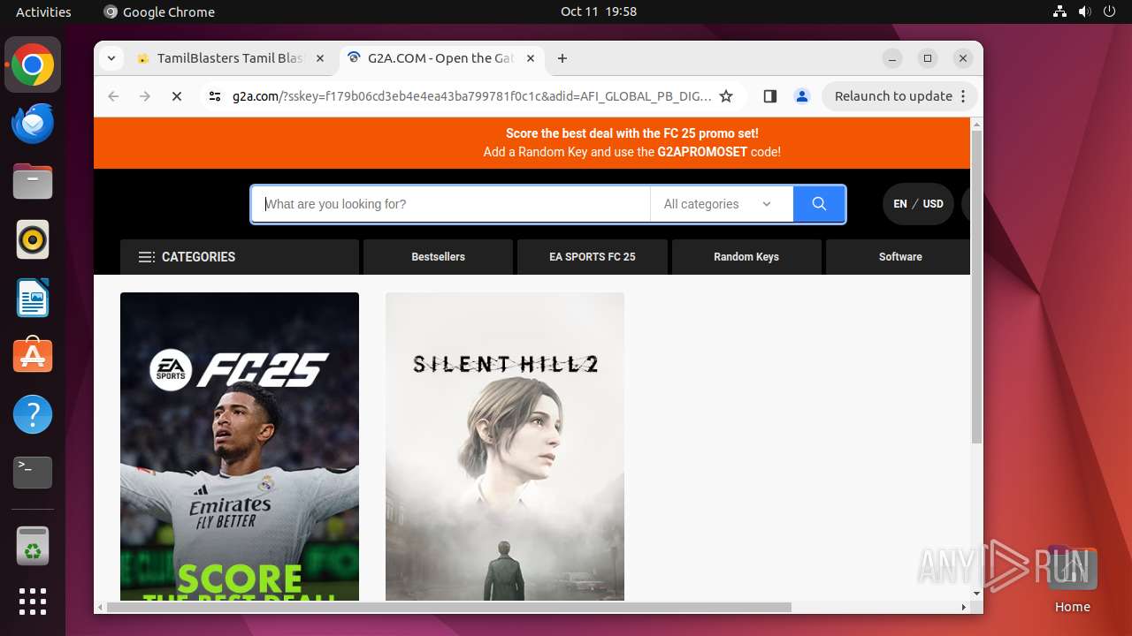The height and width of the screenshot is (636, 1132).
Task: Go back with the browser back arrow
Action: tap(113, 96)
